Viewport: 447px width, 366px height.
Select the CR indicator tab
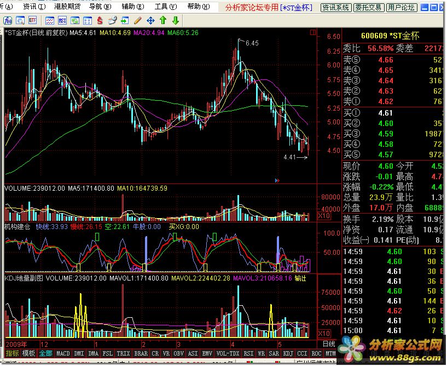(x=155, y=353)
